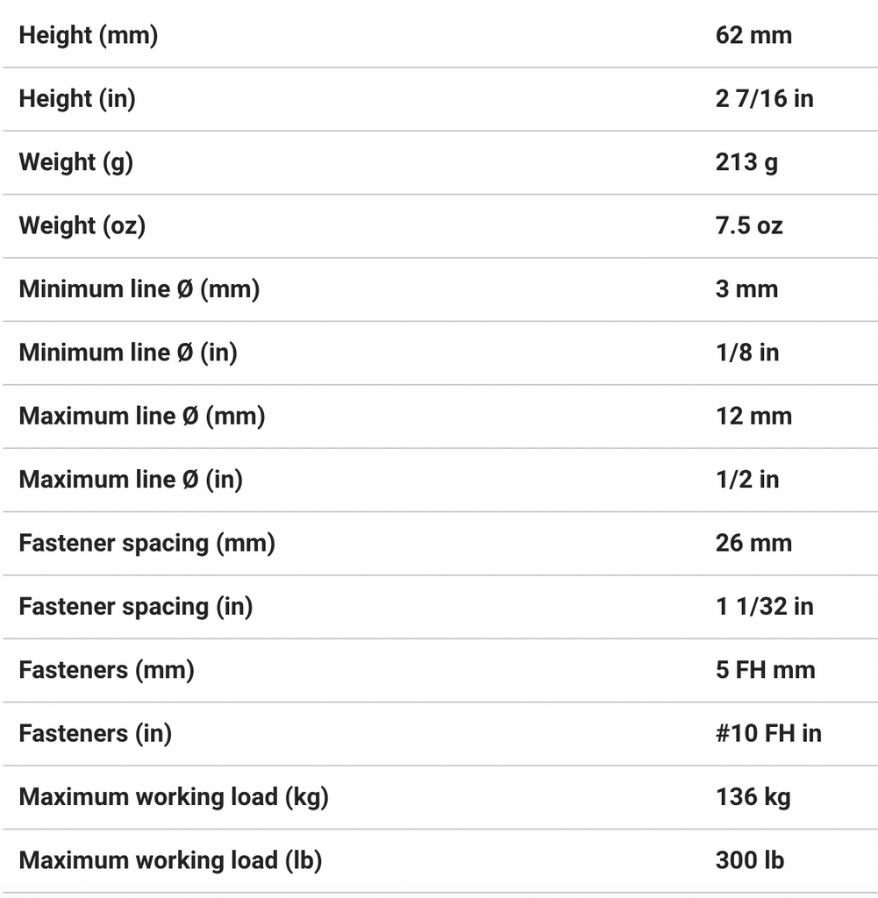Click the Fastener spacing (mm) label
This screenshot has width=878, height=898.
146,543
